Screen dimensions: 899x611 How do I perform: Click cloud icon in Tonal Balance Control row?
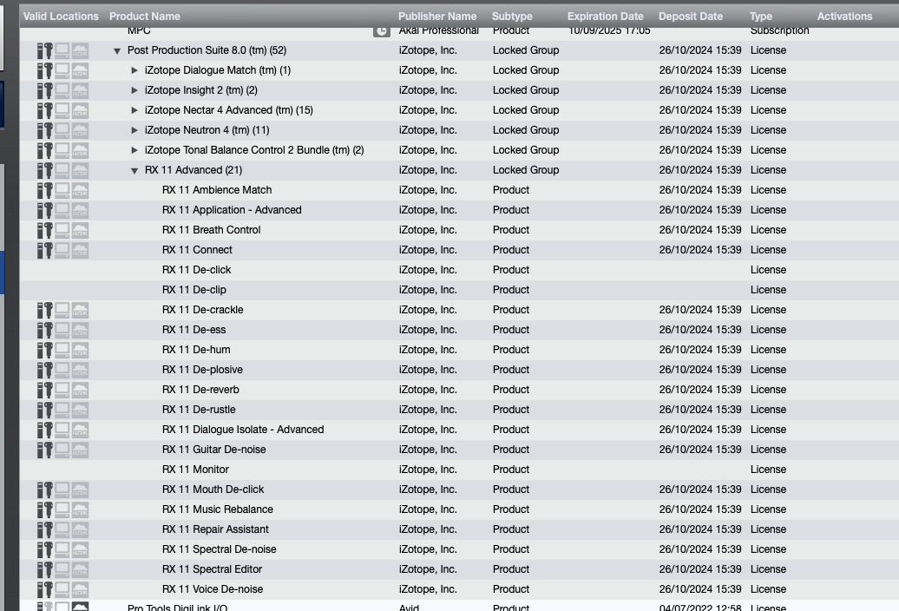point(80,151)
